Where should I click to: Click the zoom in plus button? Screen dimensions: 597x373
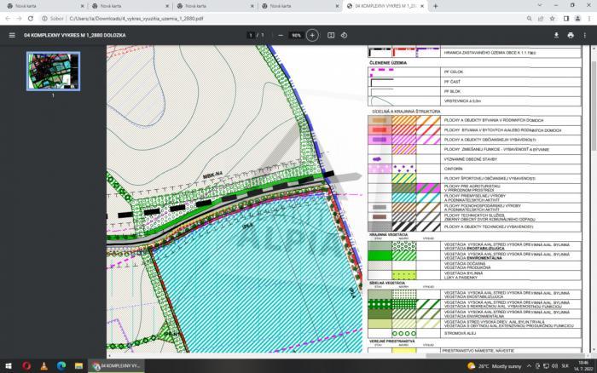click(312, 35)
